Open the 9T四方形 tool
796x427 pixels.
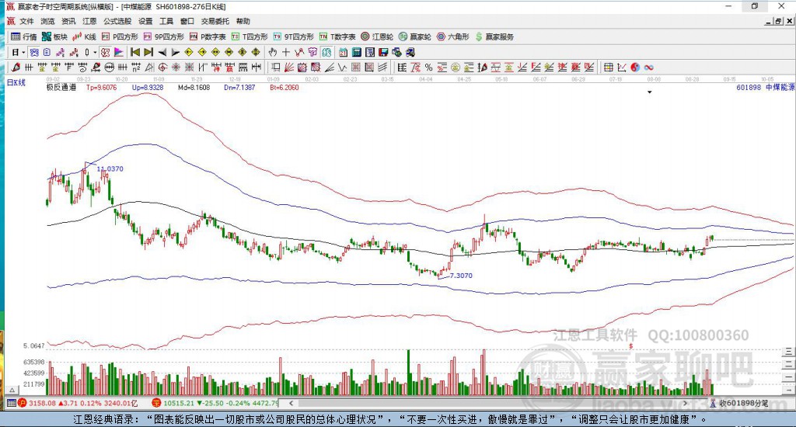pos(293,36)
